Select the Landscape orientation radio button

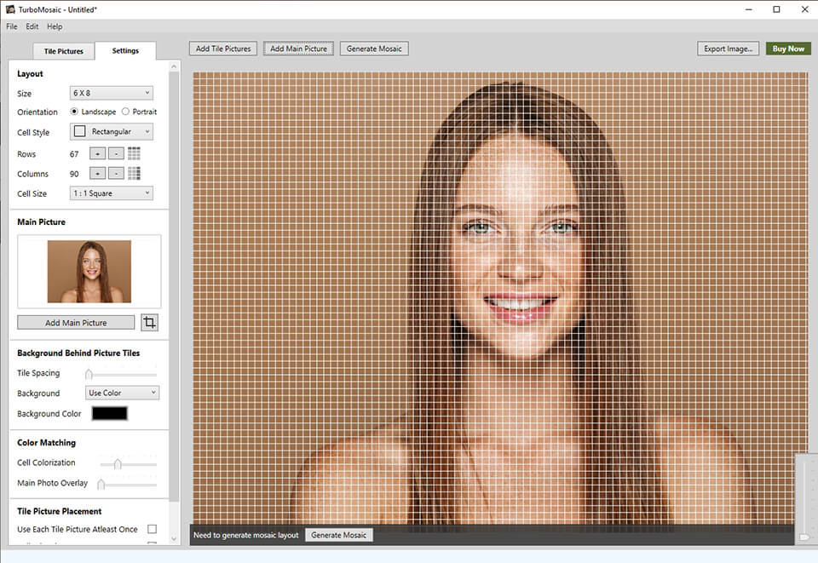click(x=75, y=112)
